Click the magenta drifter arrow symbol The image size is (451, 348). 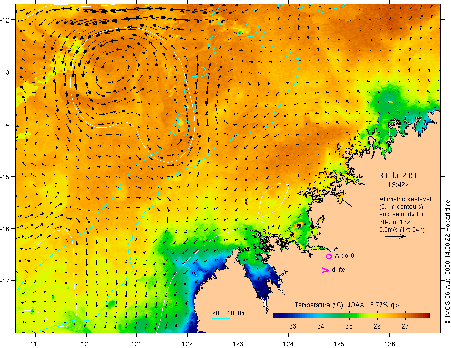[x=325, y=270]
